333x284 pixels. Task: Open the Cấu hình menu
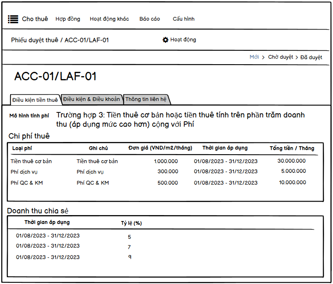click(x=183, y=19)
